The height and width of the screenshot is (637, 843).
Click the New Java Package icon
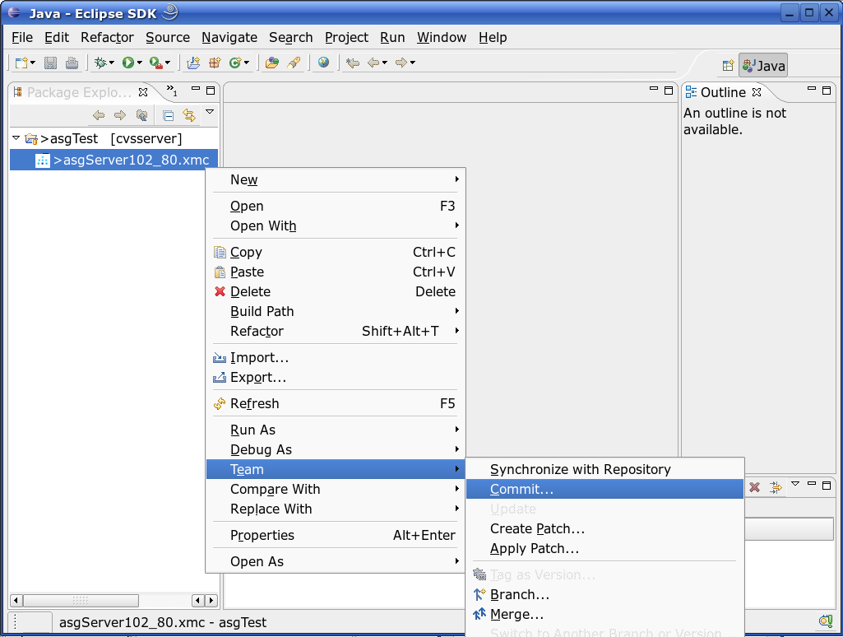pos(215,63)
